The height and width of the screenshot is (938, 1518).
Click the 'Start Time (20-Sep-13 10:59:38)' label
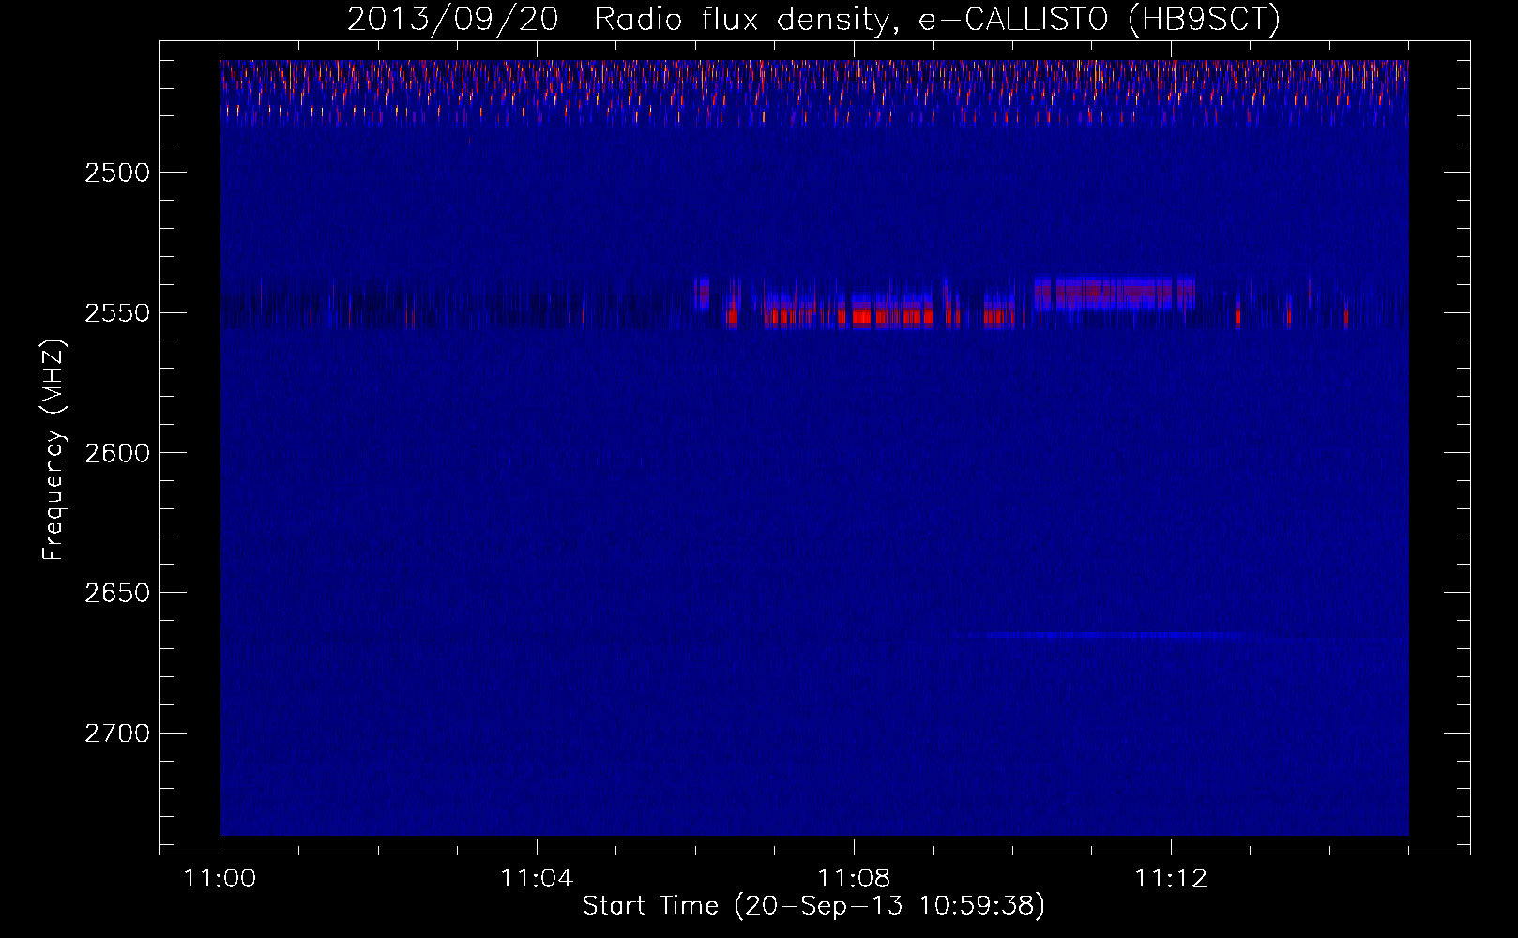[x=813, y=906]
